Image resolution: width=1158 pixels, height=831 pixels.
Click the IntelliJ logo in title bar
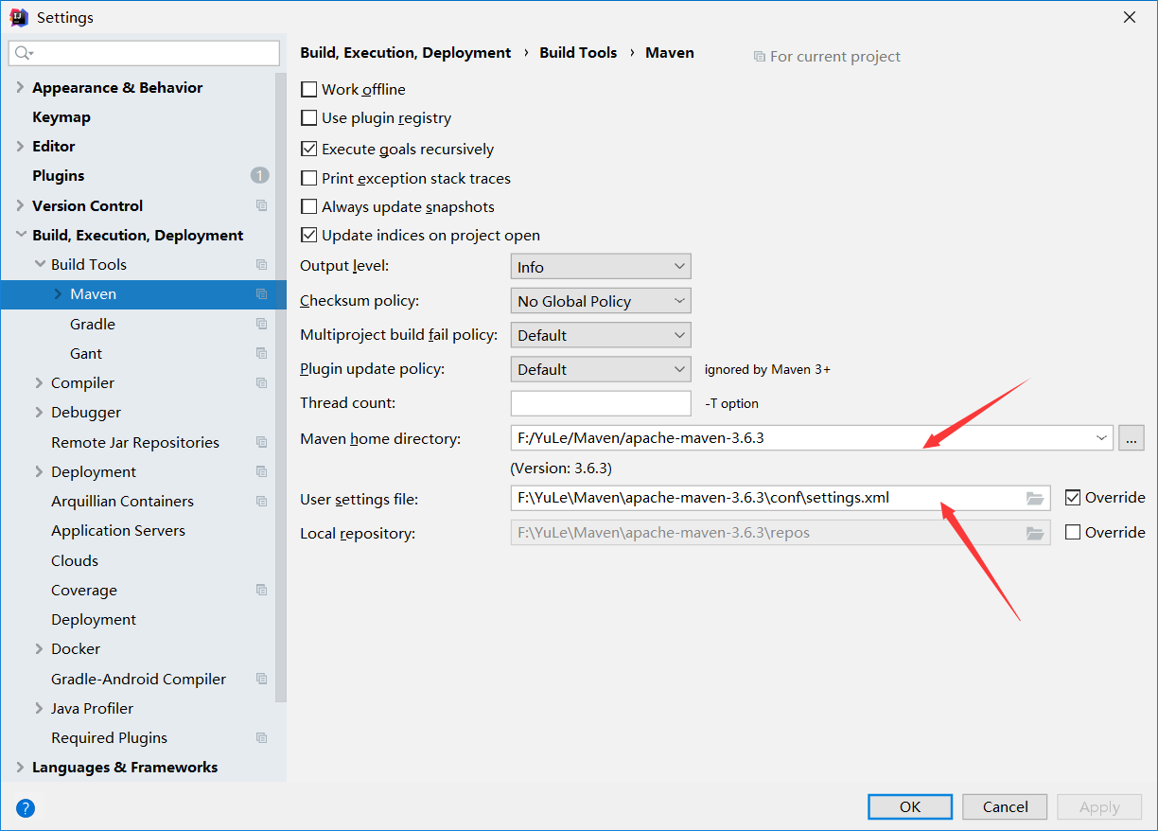19,17
